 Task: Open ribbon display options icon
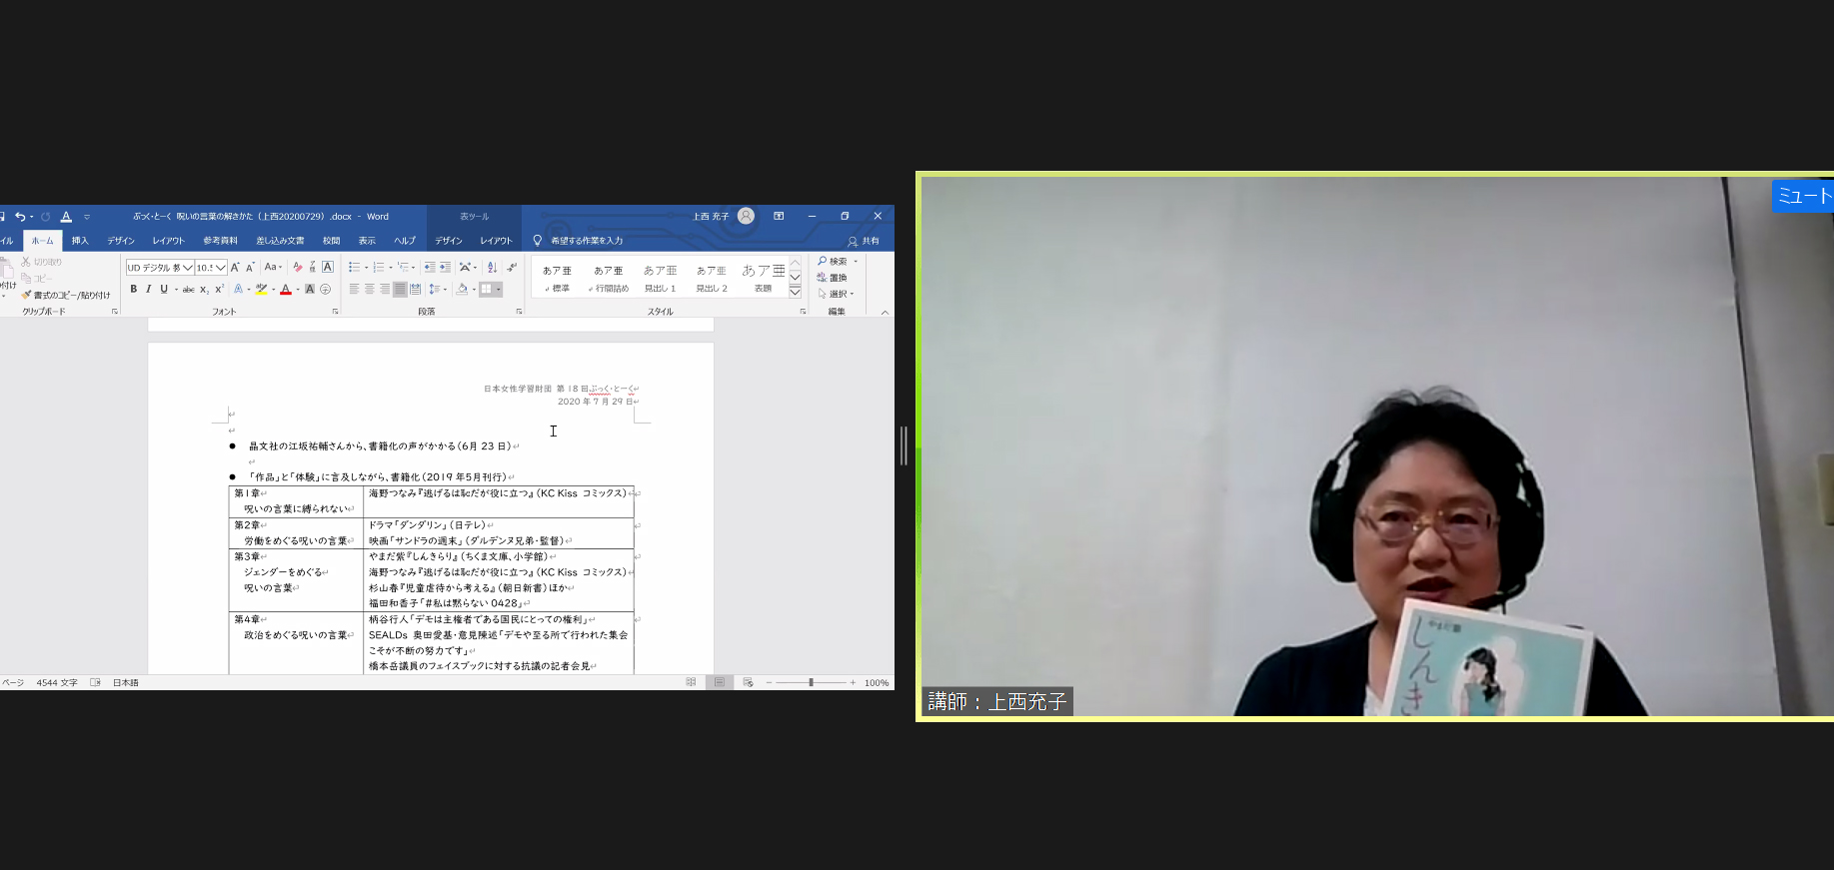click(x=779, y=216)
